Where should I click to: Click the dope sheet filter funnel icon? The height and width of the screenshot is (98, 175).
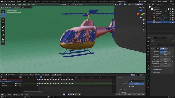pyautogui.click(x=137, y=75)
